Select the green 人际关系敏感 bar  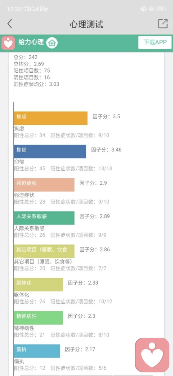pyautogui.click(x=44, y=218)
